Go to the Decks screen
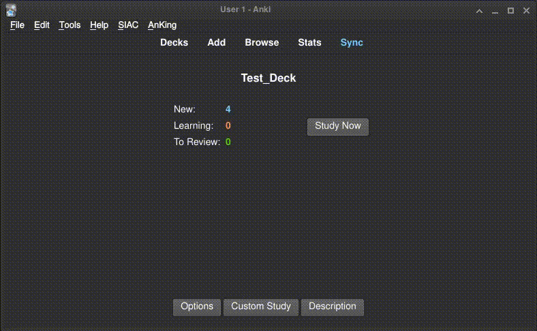The height and width of the screenshot is (331, 537). [174, 42]
